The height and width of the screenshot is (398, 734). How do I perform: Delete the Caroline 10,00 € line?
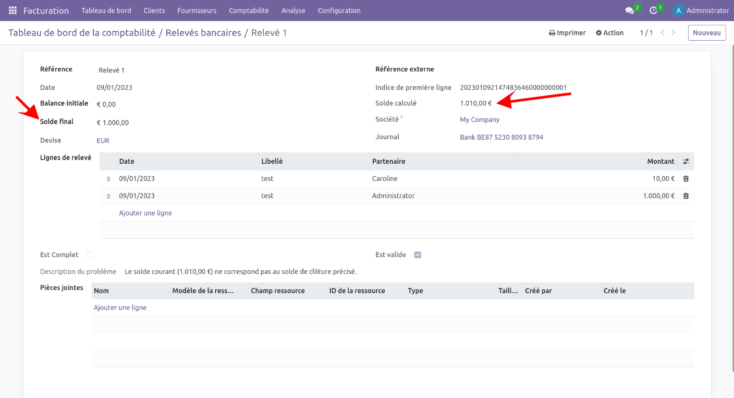pyautogui.click(x=686, y=179)
